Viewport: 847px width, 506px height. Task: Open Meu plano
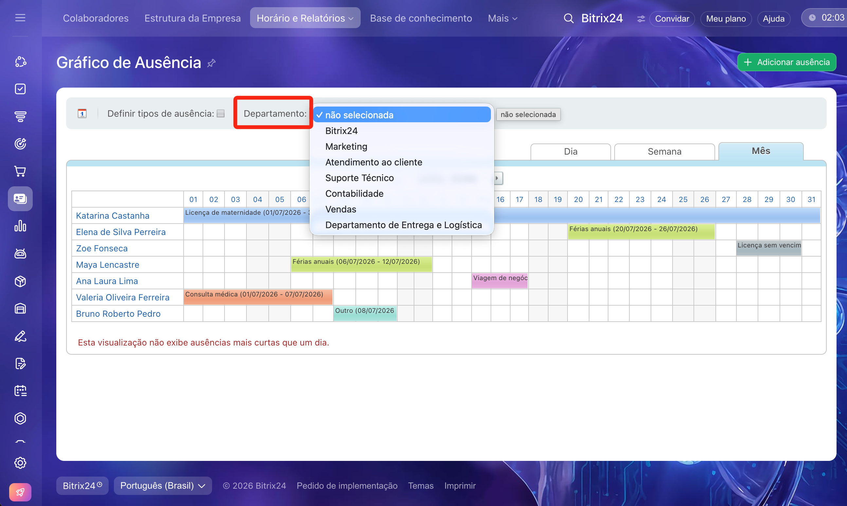(x=726, y=19)
